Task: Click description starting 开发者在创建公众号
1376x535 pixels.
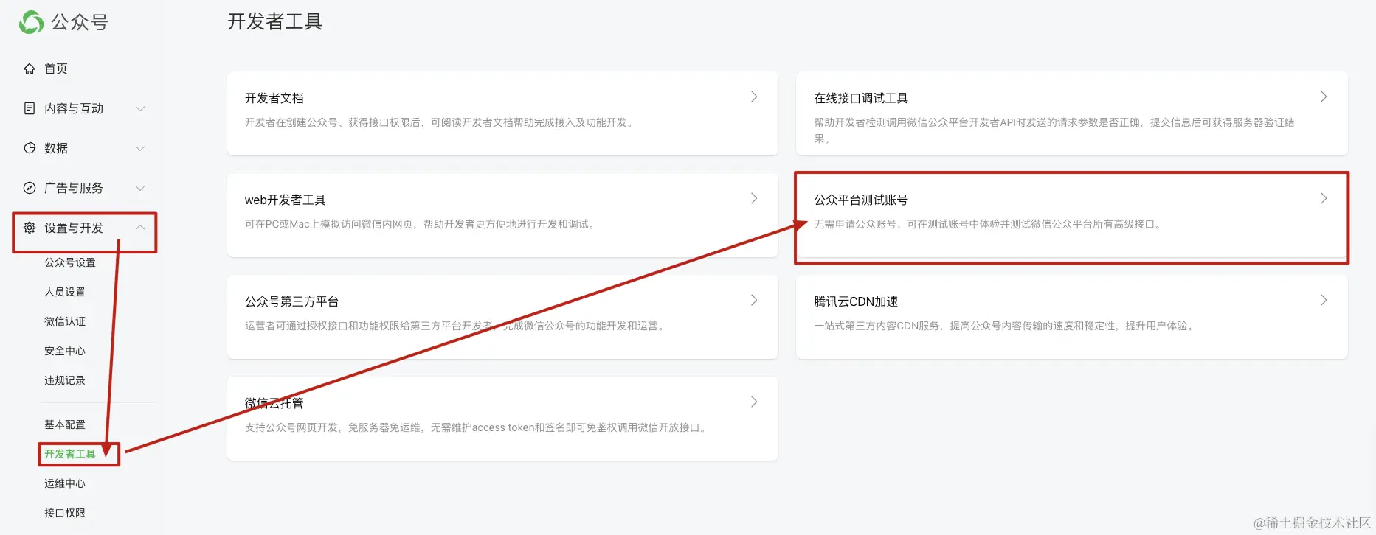Action: click(440, 122)
